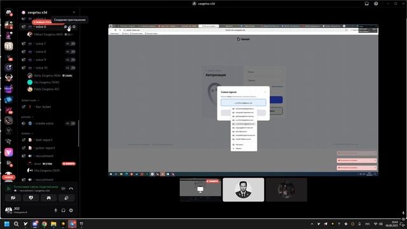Select user Hikkari Zangetsu in voice 6
Viewport: 407px width, 229px height.
(51, 34)
